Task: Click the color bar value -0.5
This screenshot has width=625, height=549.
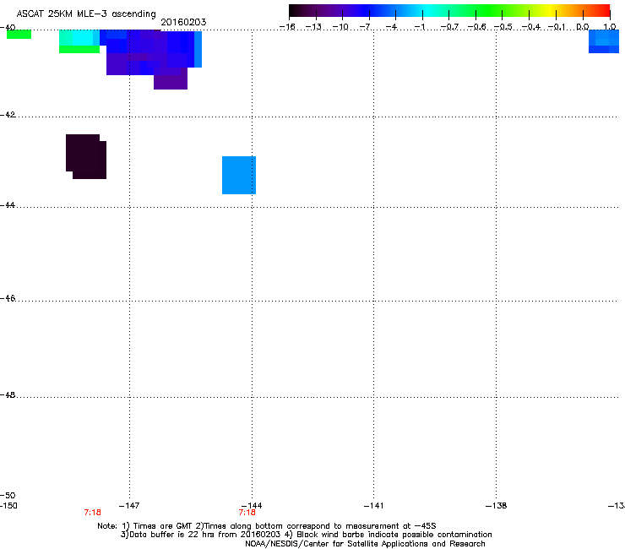Action: [503, 27]
